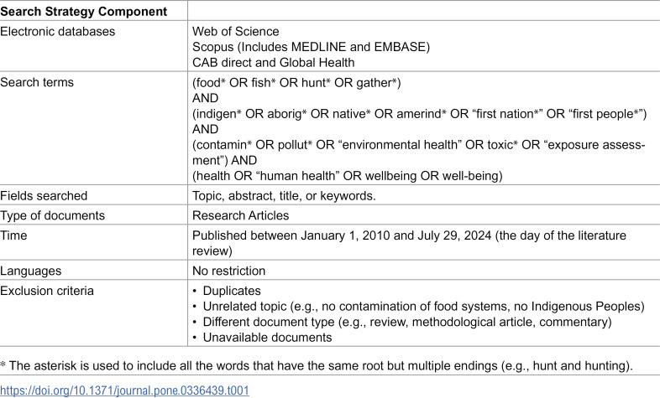Click the asterisk footnote below the table
Screen dimensions: 660x398
pos(317,365)
